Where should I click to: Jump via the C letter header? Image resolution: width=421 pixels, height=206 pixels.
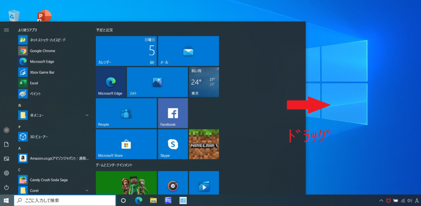[20, 170]
